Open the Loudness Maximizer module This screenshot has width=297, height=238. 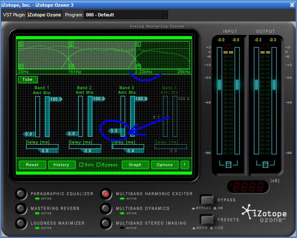21,223
